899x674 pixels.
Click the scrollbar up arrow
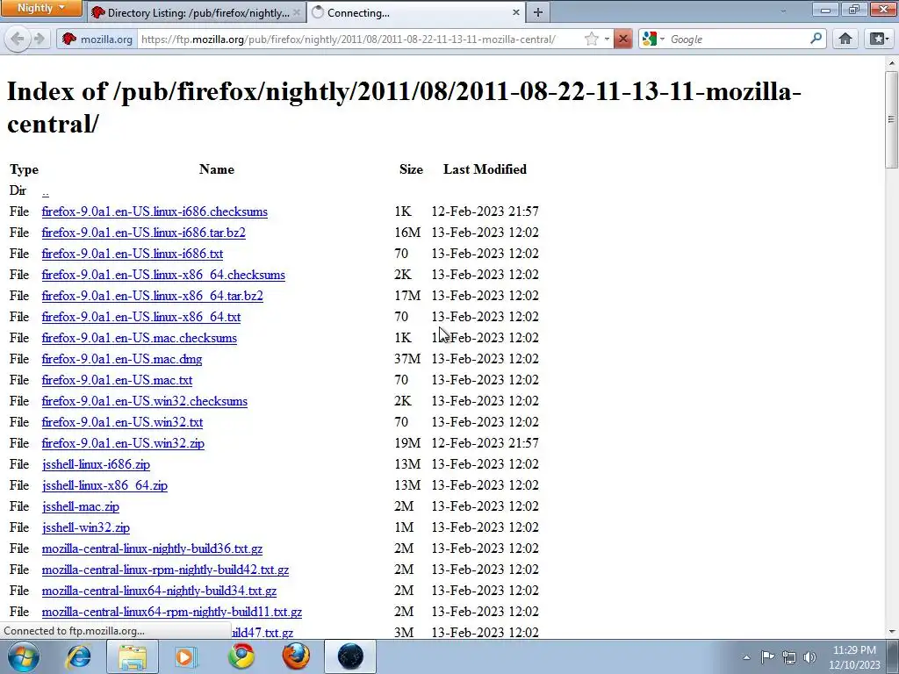pos(892,62)
